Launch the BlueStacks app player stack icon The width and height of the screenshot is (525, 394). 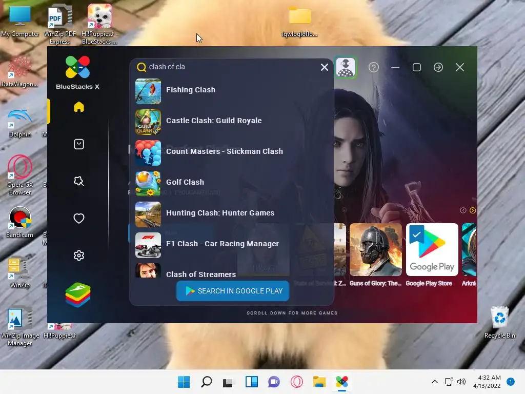coord(78,295)
